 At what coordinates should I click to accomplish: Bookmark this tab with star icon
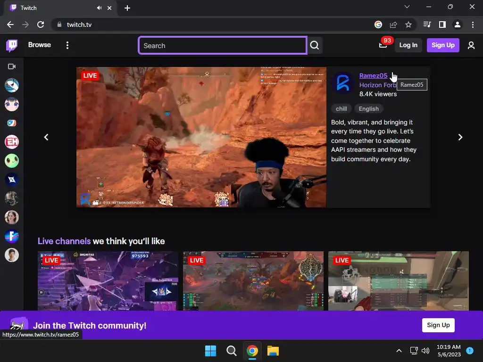pos(408,25)
